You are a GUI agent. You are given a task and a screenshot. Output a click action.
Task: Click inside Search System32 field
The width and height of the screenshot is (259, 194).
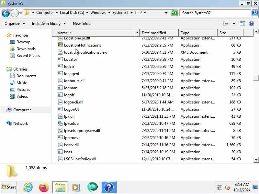point(216,13)
